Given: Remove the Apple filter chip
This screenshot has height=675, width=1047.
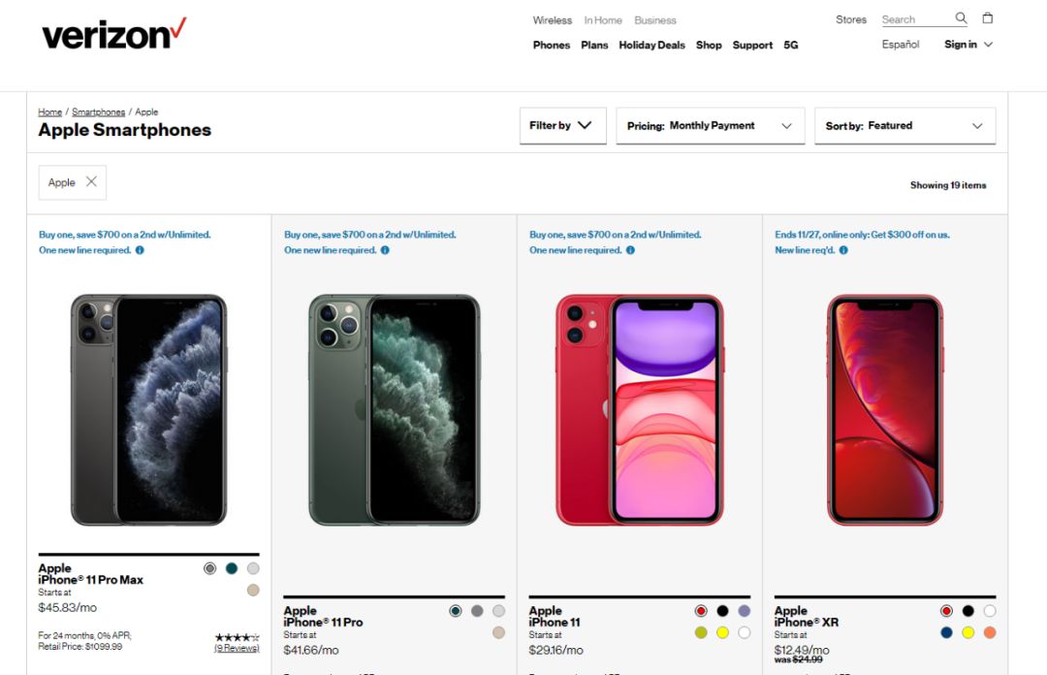Looking at the screenshot, I should [x=91, y=181].
